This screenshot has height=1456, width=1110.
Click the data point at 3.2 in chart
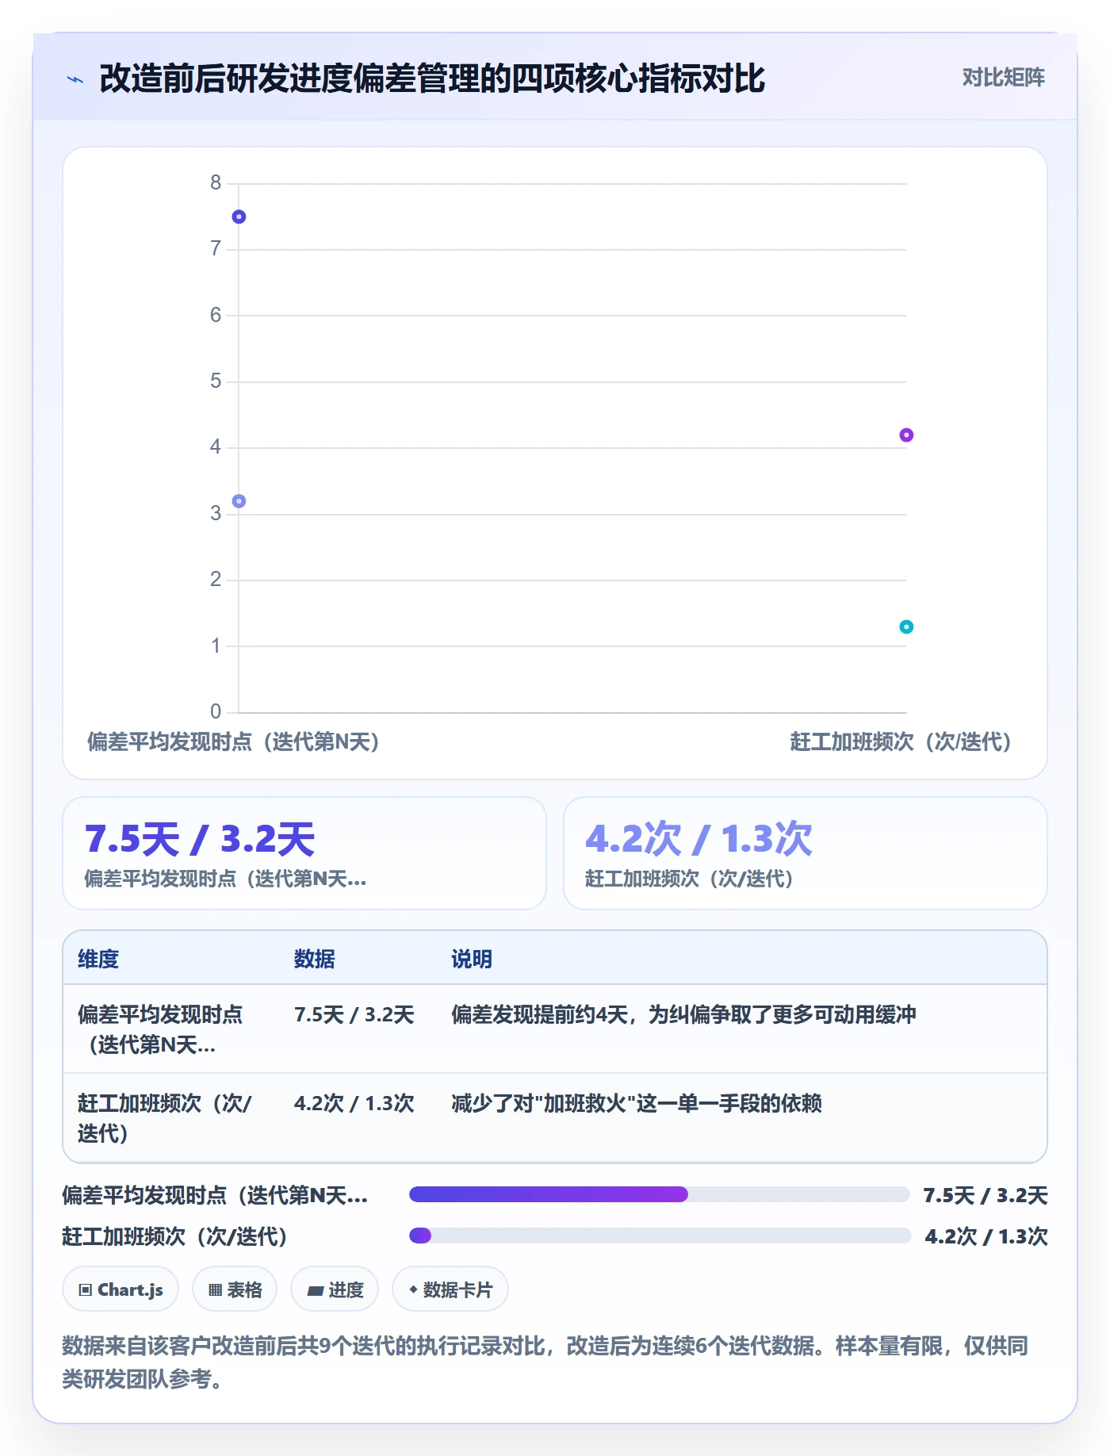[x=239, y=501]
